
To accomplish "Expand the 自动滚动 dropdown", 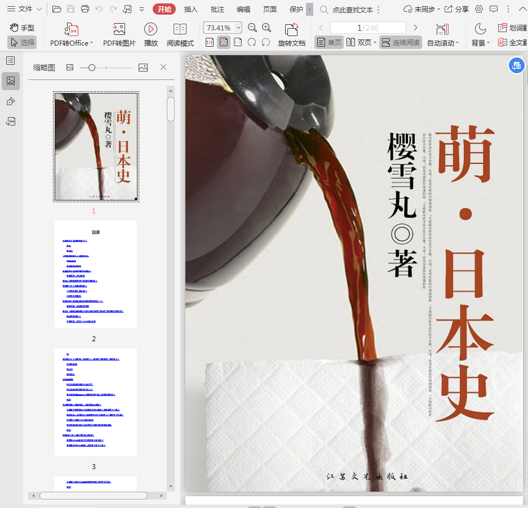I will coord(457,43).
